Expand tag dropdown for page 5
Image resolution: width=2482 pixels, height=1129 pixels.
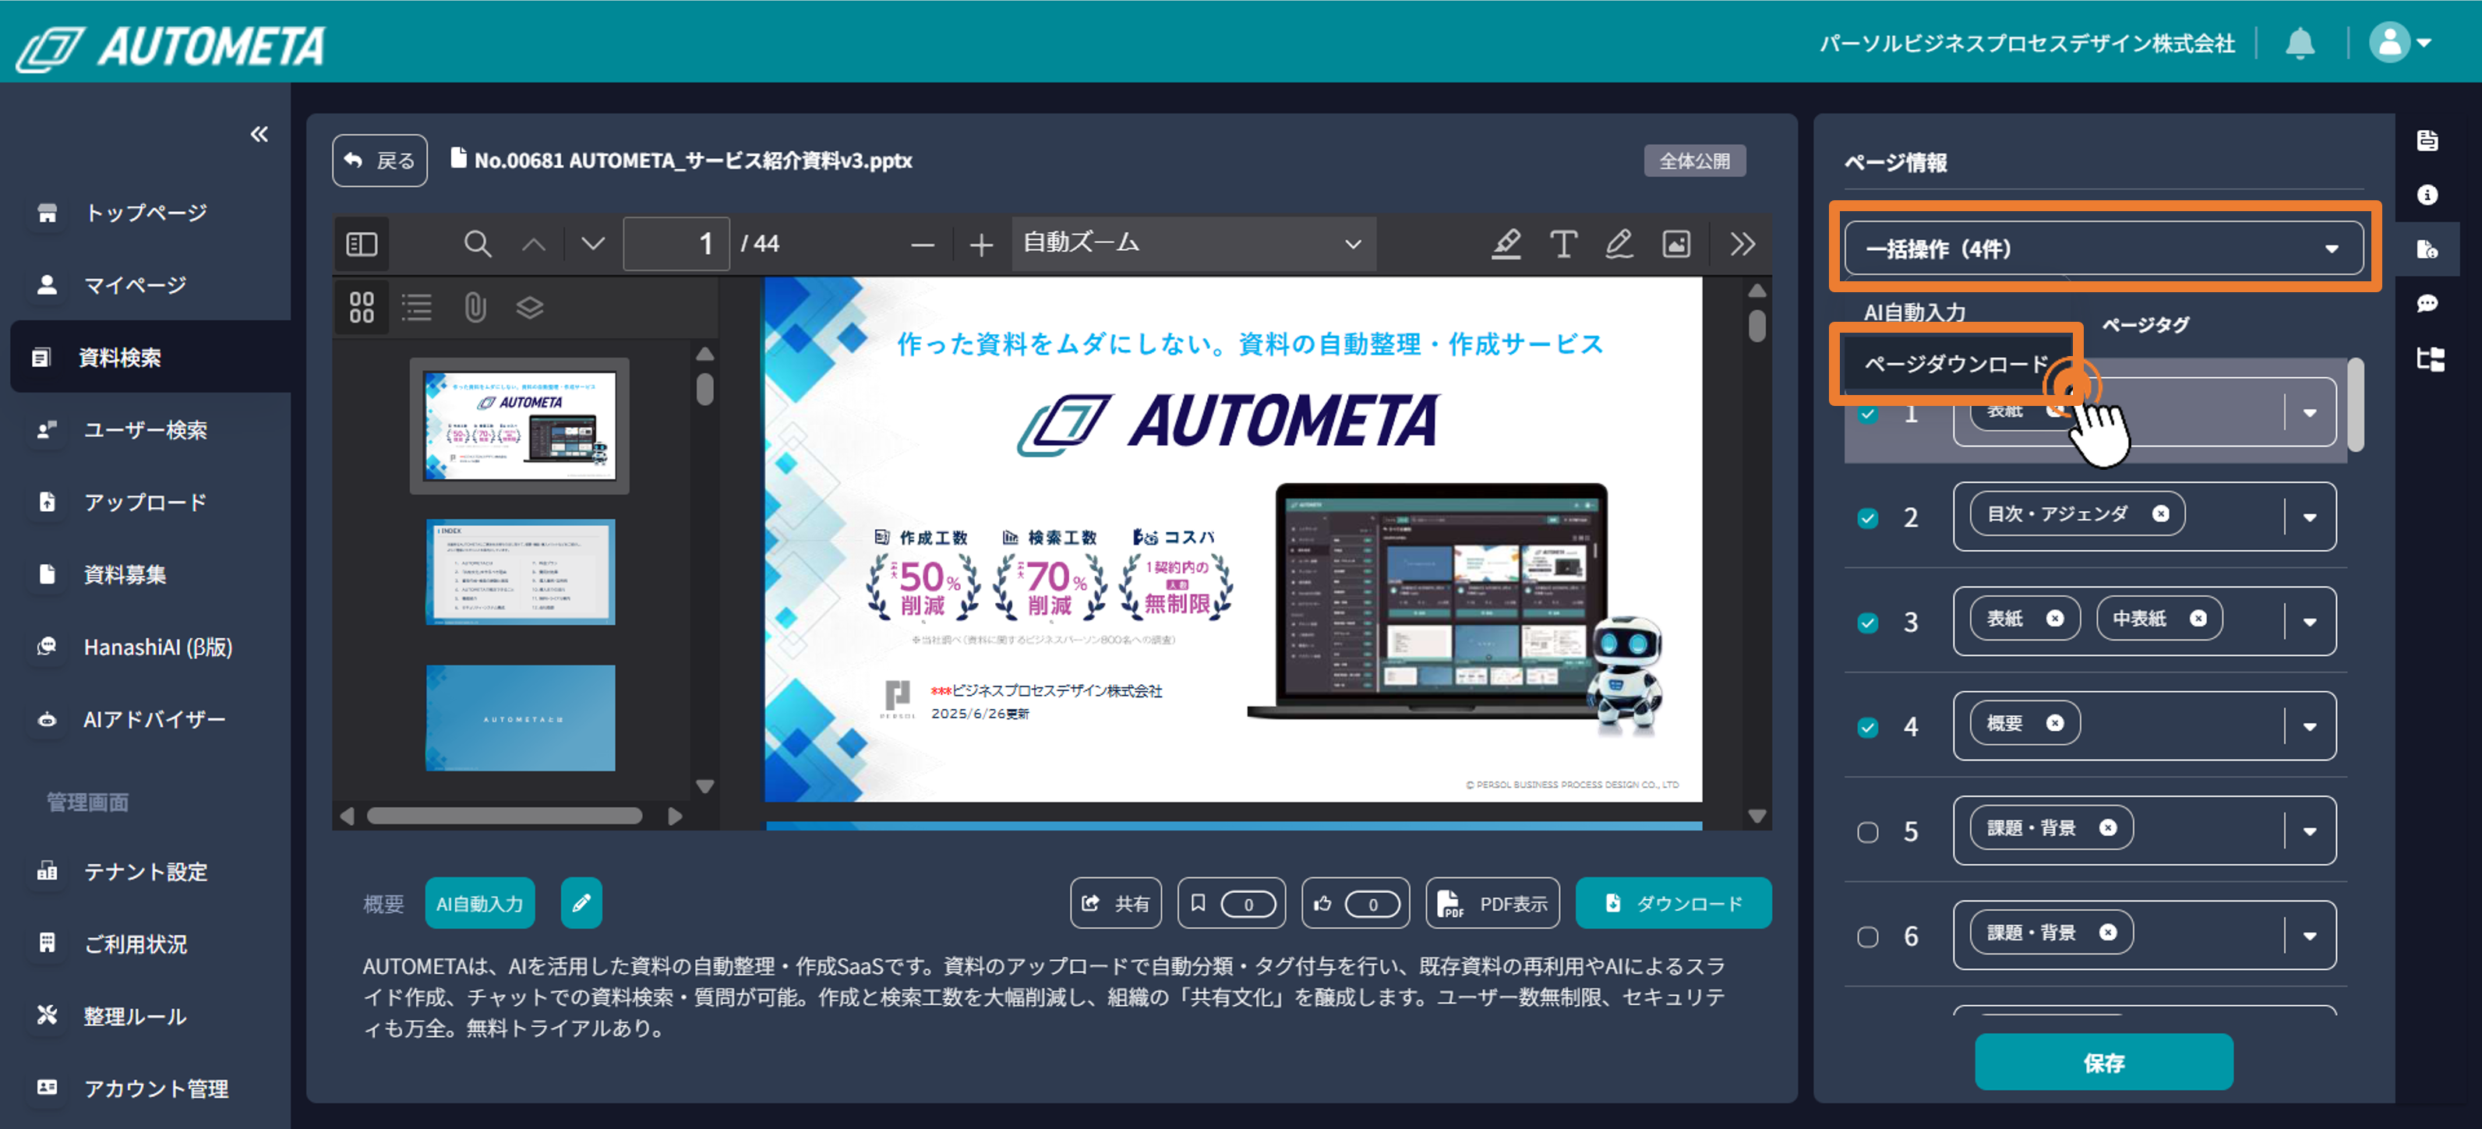tap(2310, 831)
